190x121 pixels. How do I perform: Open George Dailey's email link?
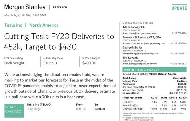click(140, 54)
